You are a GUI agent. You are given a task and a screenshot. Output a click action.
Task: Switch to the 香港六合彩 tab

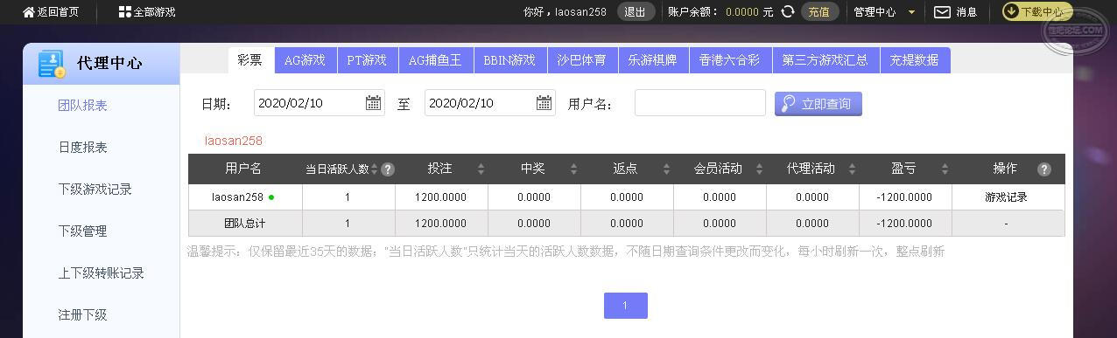click(729, 60)
